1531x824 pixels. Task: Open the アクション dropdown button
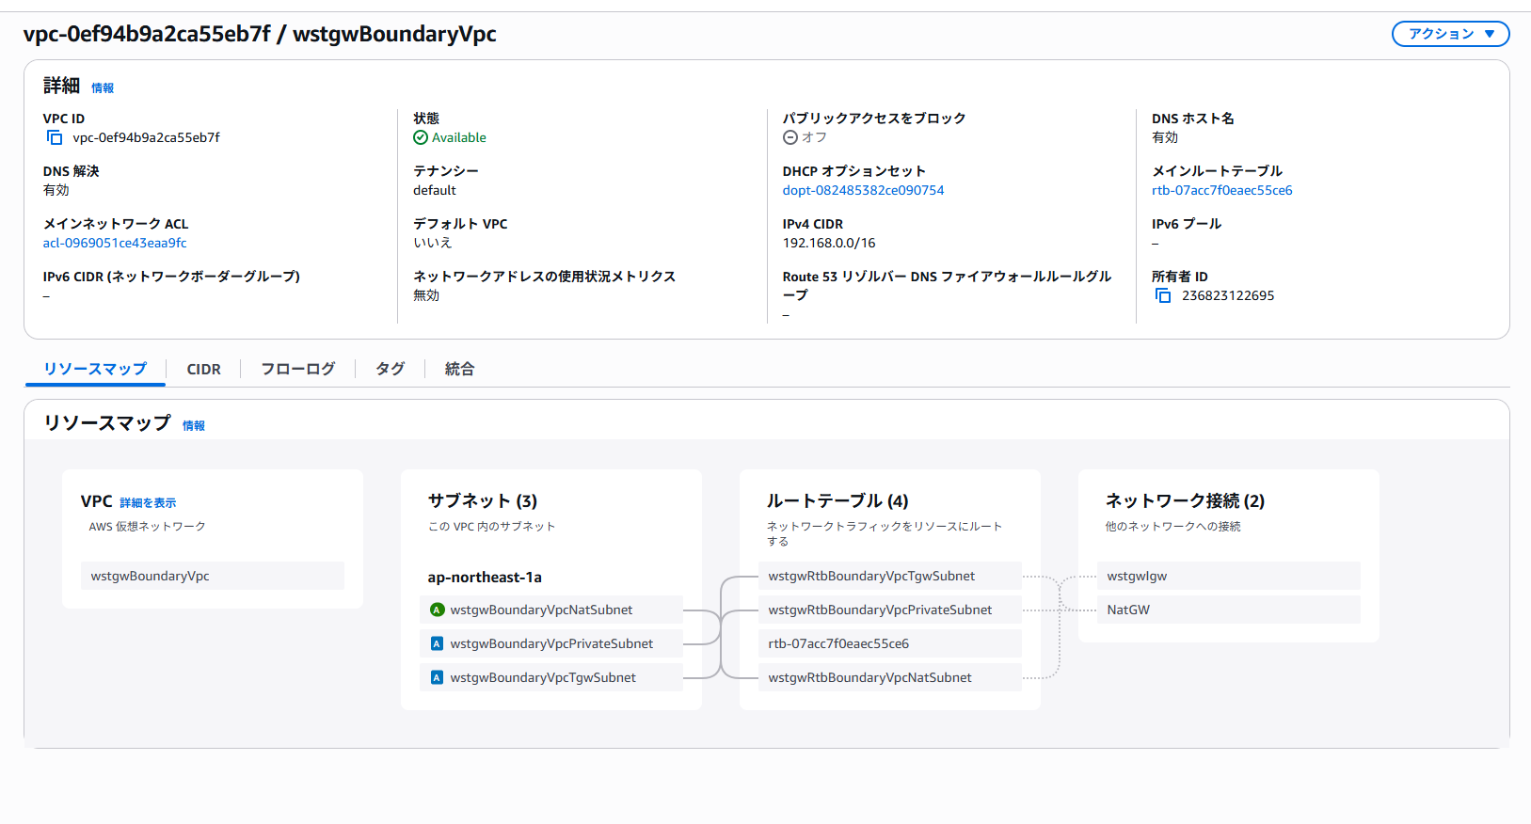(1450, 34)
